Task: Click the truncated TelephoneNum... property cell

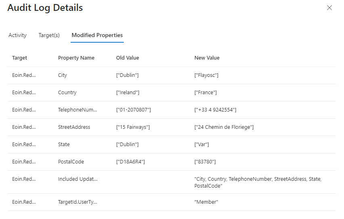Action: (77, 110)
